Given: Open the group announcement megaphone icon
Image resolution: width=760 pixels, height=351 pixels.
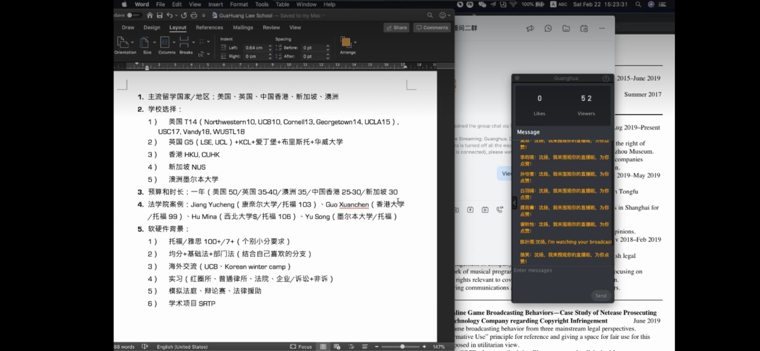Looking at the screenshot, I should [530, 28].
